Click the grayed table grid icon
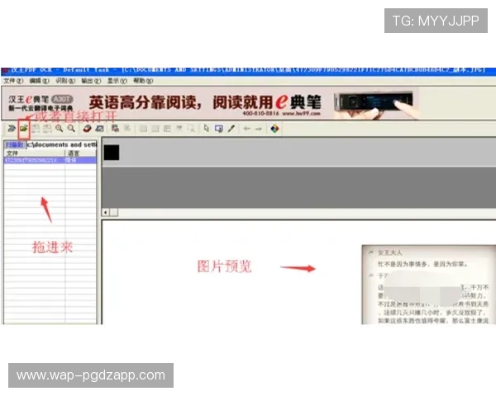Viewport: 496px width, 396px height. [167, 129]
